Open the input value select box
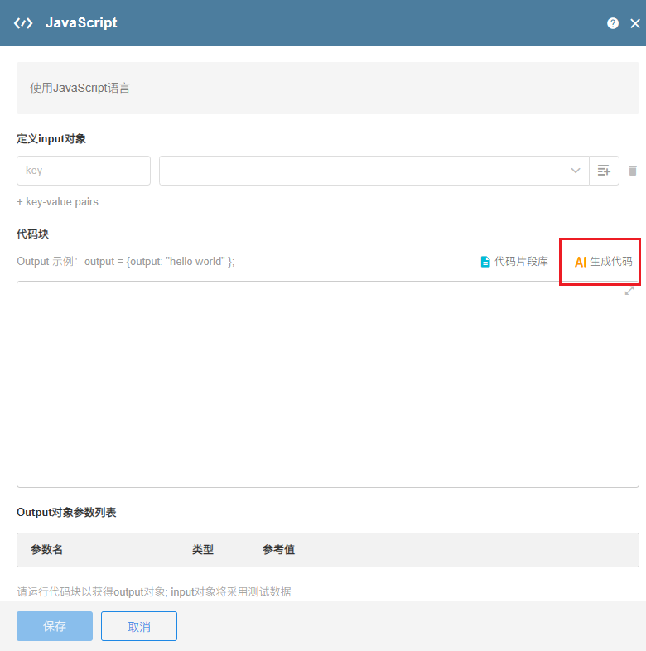 364,171
